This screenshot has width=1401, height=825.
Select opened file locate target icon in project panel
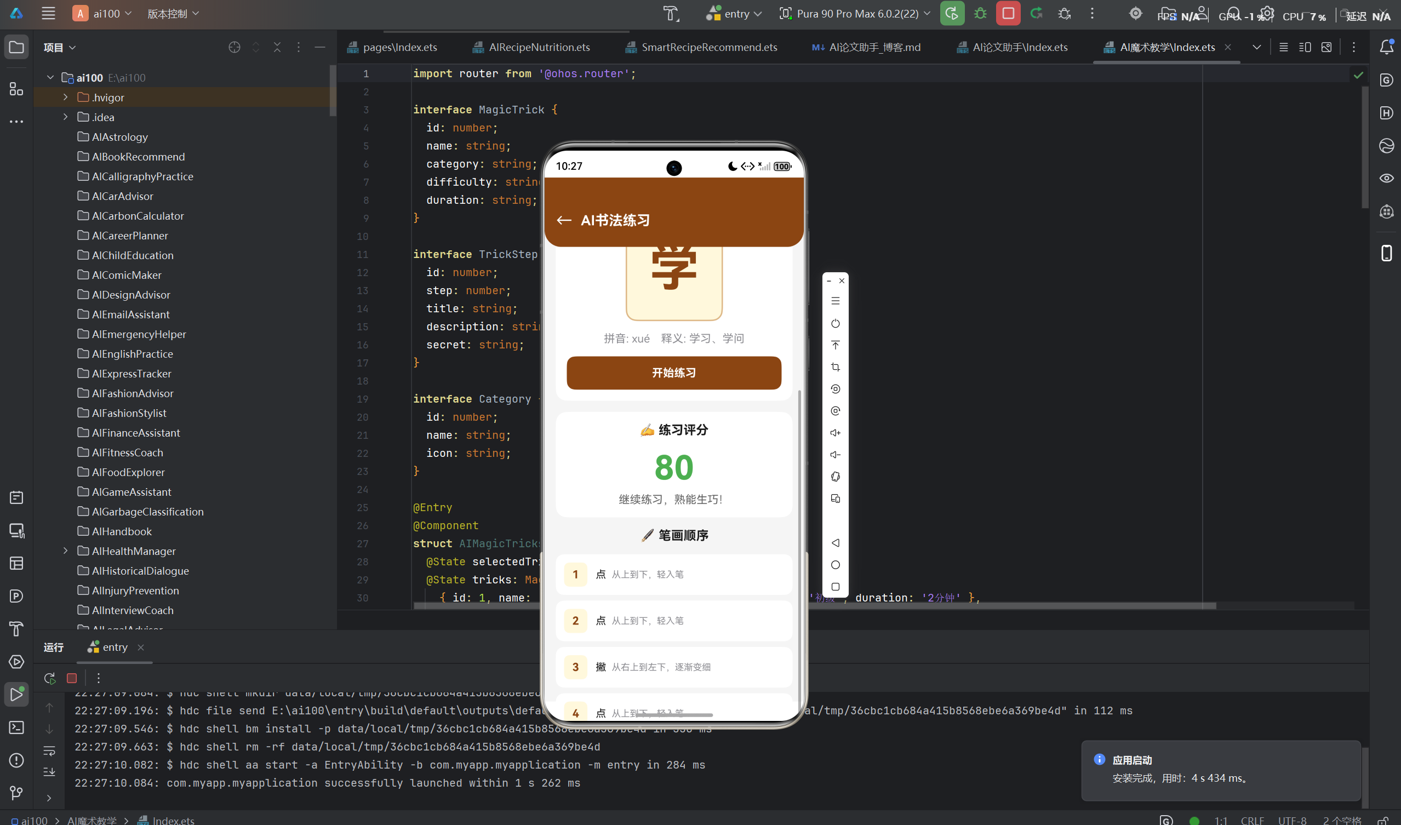coord(234,47)
